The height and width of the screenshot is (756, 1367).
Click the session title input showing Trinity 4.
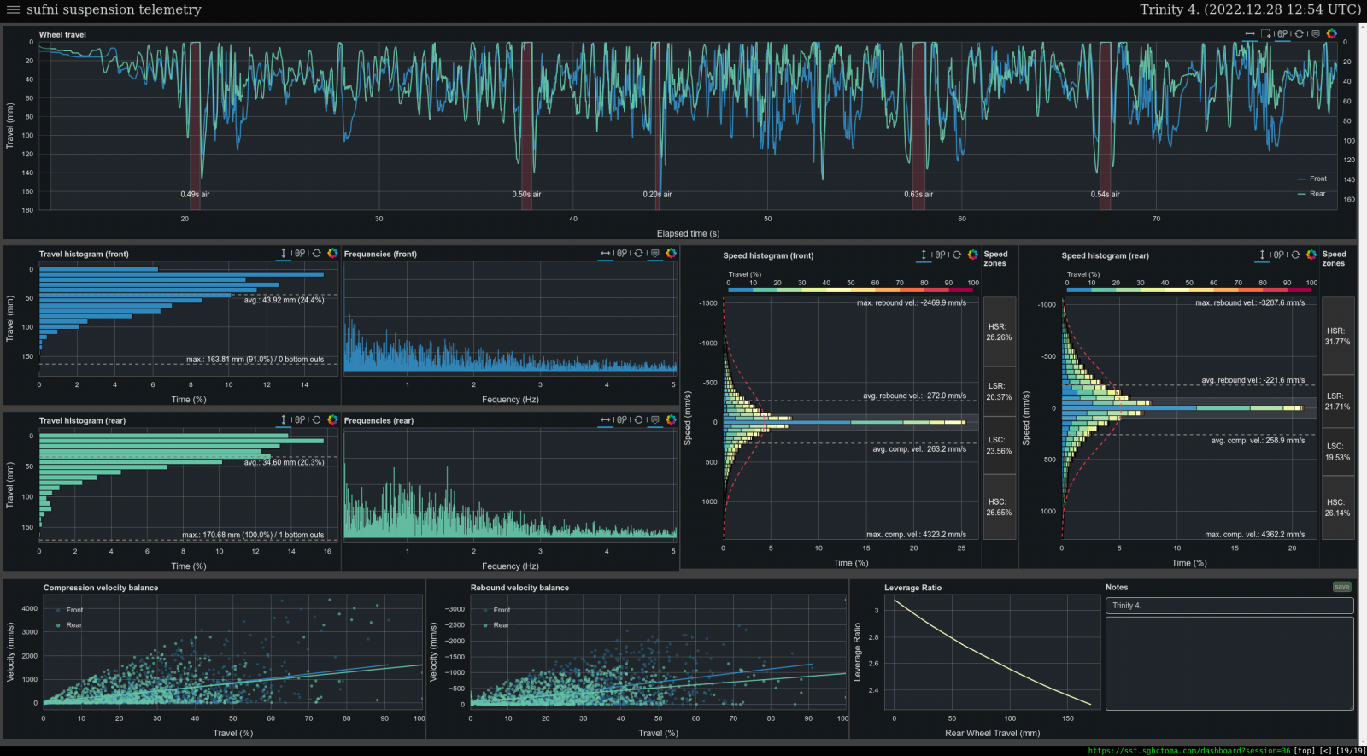coord(1229,606)
